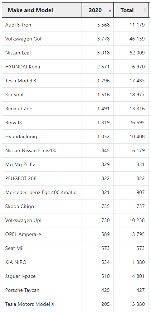151x313 pixels.
Task: Select the Volkswagen Golf row name
Action: point(24,39)
